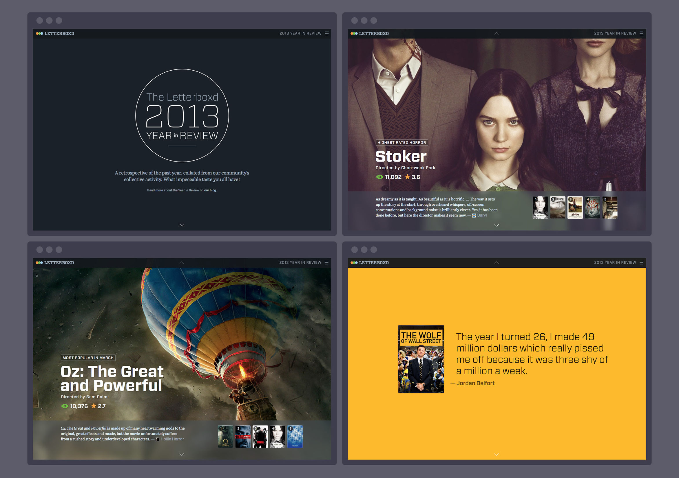Viewport: 679px width, 478px height.
Task: Click the down arrow at bottom of the yellow page
Action: click(497, 454)
